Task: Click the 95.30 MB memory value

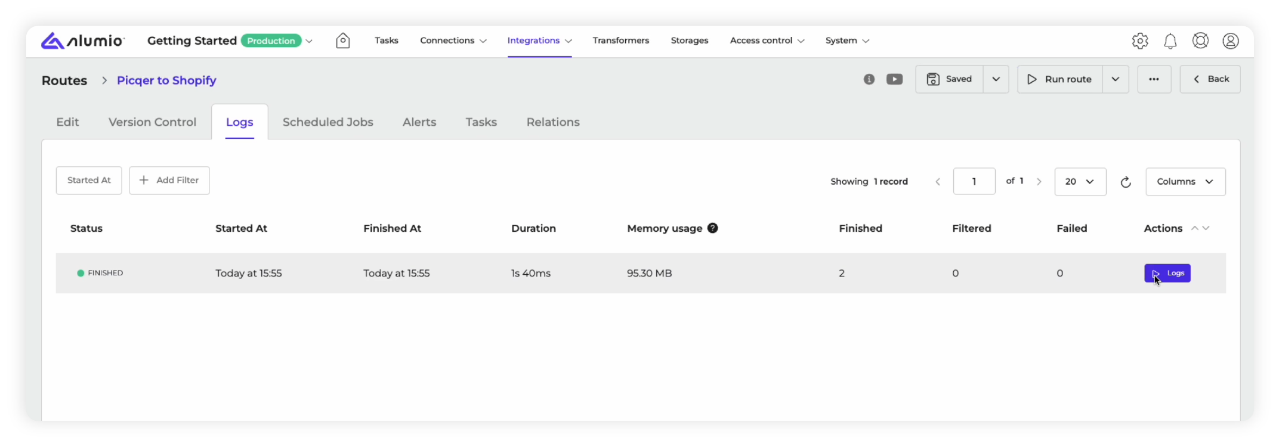Action: tap(649, 274)
